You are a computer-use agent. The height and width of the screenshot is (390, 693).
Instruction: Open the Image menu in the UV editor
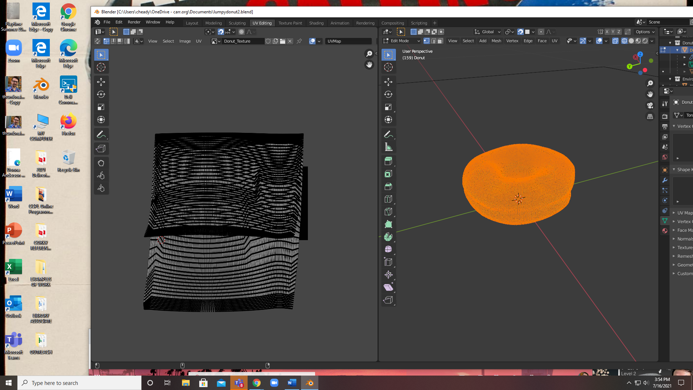pyautogui.click(x=185, y=41)
